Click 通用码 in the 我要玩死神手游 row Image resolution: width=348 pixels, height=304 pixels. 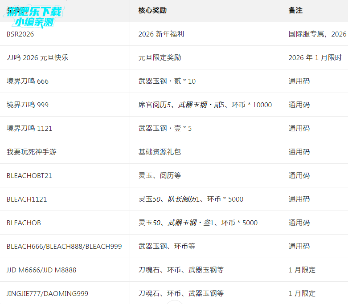coord(299,152)
